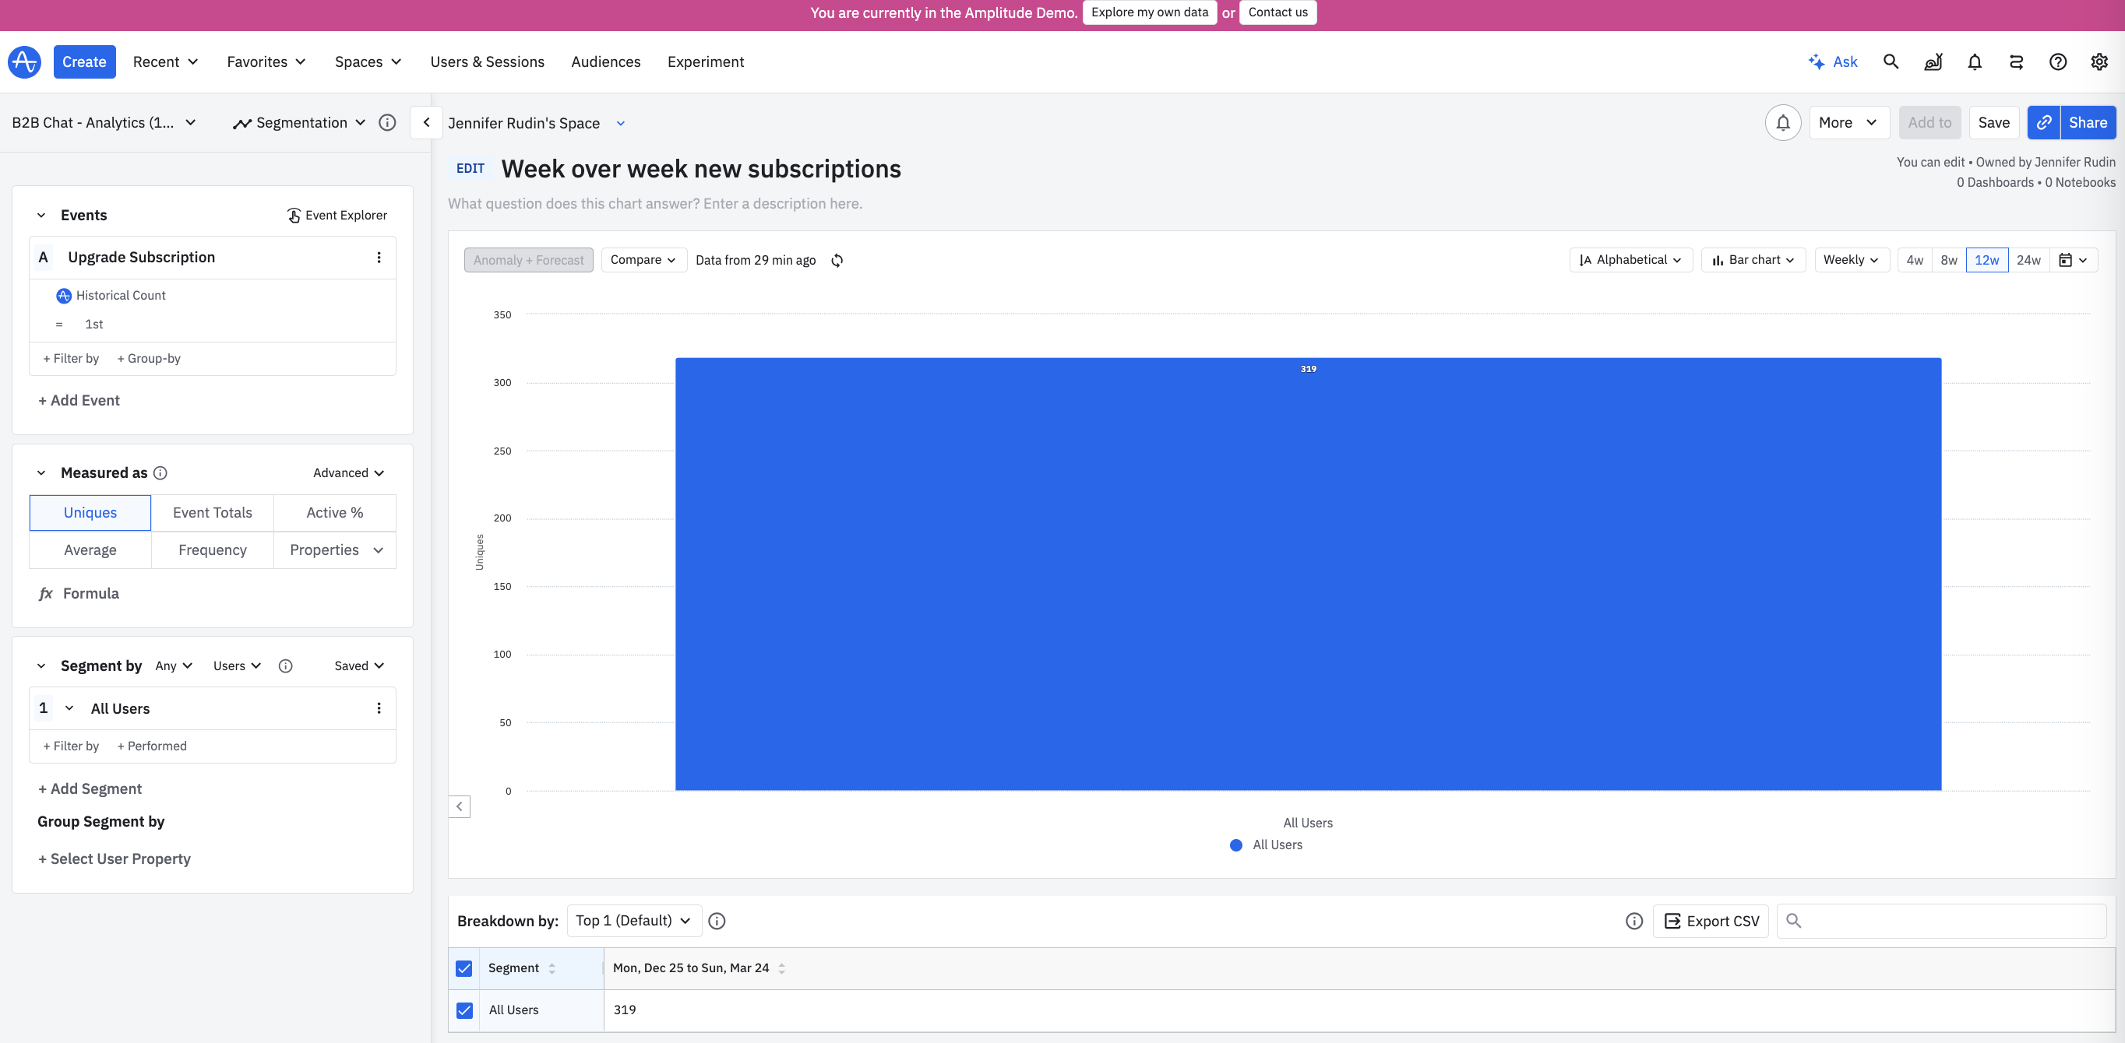Select the Event Totals measurement option
This screenshot has width=2125, height=1043.
212,513
